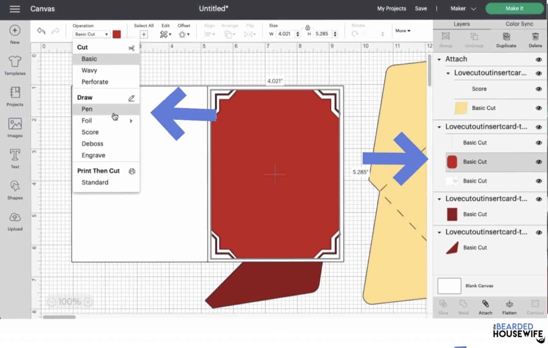Choose Pen from the Draw menu
Screen dimensions: 548x348
tap(87, 109)
